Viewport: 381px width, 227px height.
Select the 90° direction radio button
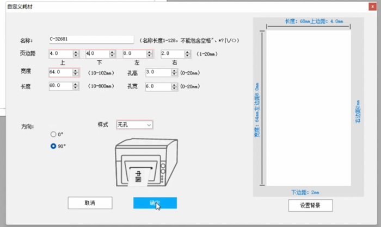(x=53, y=146)
